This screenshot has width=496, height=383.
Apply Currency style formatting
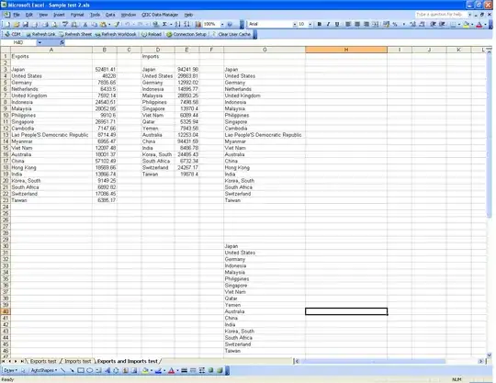coord(386,24)
